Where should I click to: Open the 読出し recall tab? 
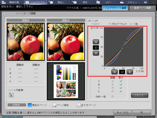(59, 2)
